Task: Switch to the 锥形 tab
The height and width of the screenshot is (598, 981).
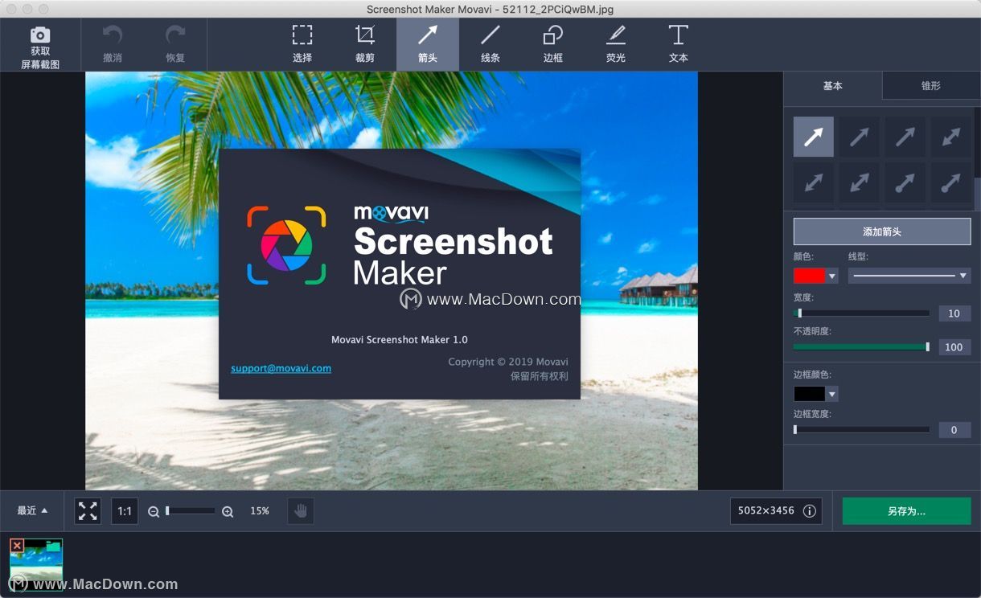Action: [x=931, y=86]
